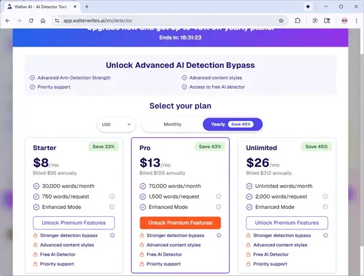This screenshot has width=364, height=276.
Task: Click orange Unlock Premium Features for Pro
Action: coord(180,223)
